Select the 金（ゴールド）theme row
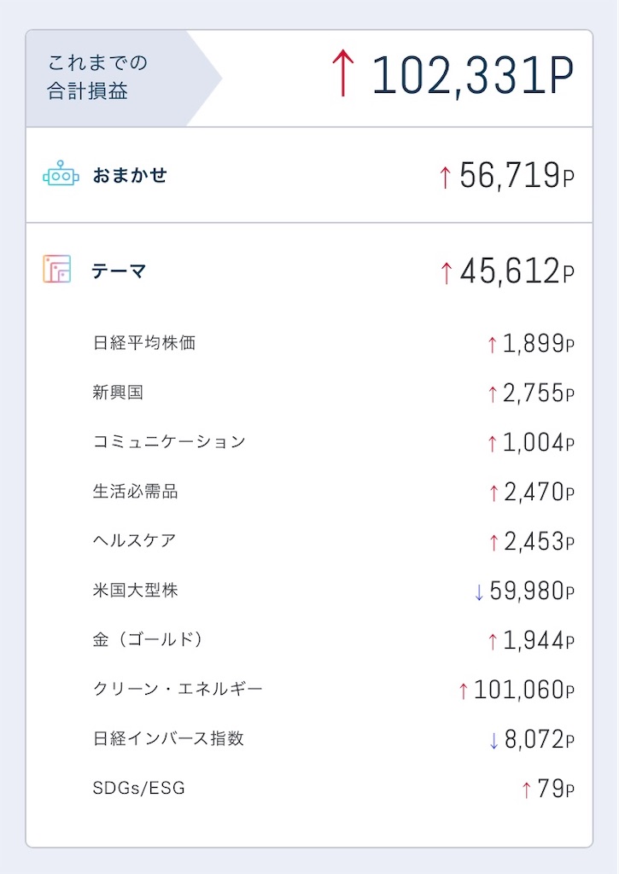Screen dimensions: 619x874 click(334, 640)
